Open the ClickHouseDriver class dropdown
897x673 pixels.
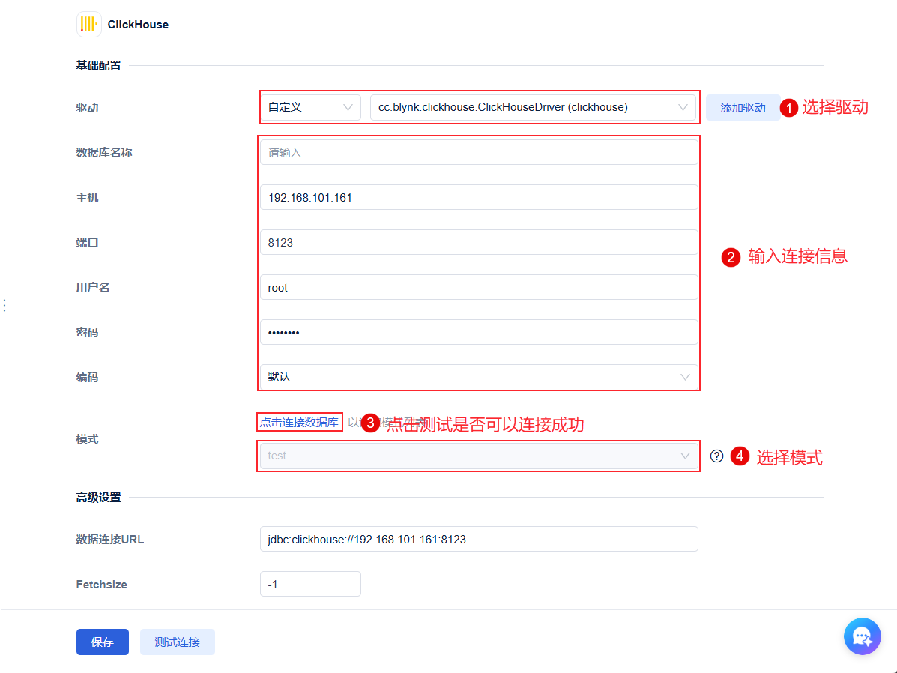[533, 108]
